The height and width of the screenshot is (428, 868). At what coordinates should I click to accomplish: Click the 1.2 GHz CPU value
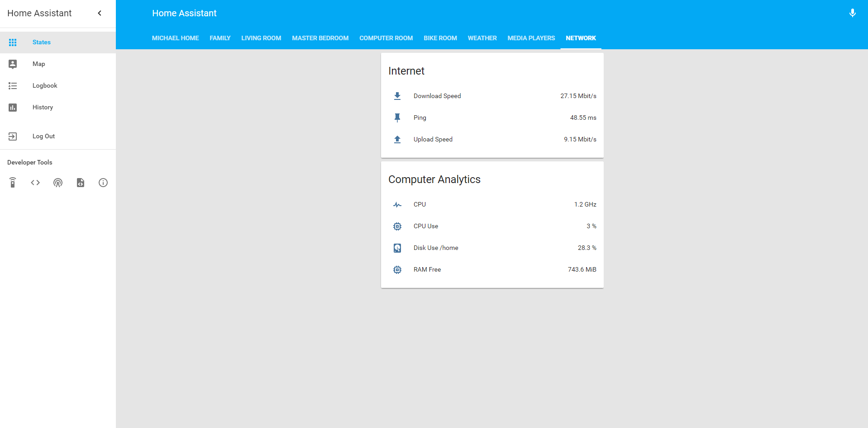pyautogui.click(x=585, y=204)
